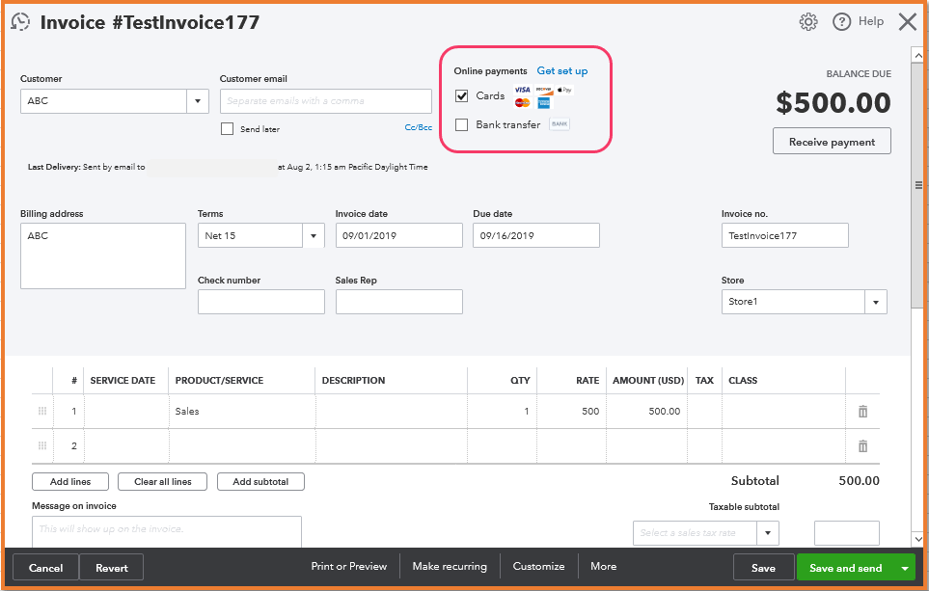Click the 500.00 amount cell
The height and width of the screenshot is (591, 929).
pyautogui.click(x=646, y=412)
